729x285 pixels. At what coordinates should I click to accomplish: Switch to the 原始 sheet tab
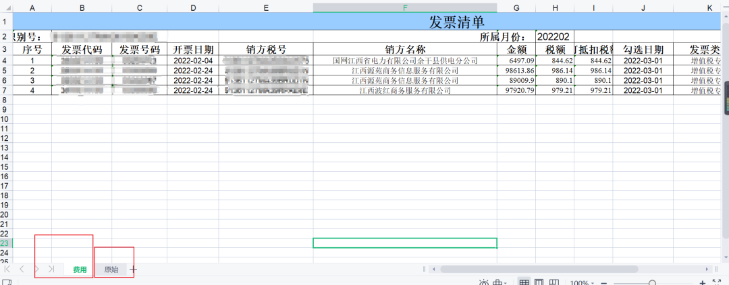[x=111, y=270]
